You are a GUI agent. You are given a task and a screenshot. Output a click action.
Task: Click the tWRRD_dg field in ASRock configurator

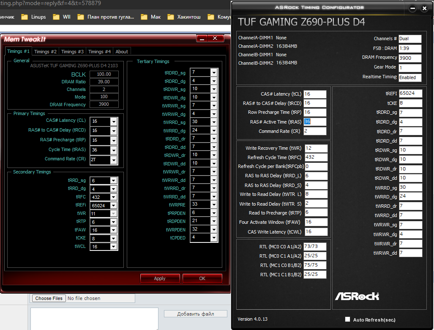tap(410, 196)
